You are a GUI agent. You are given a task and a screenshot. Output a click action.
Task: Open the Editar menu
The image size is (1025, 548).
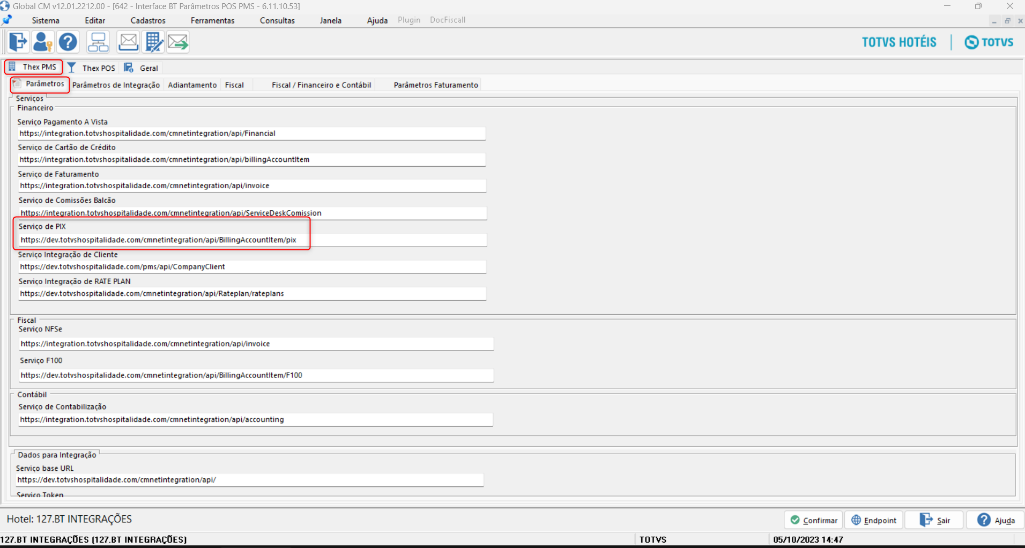[x=95, y=20]
